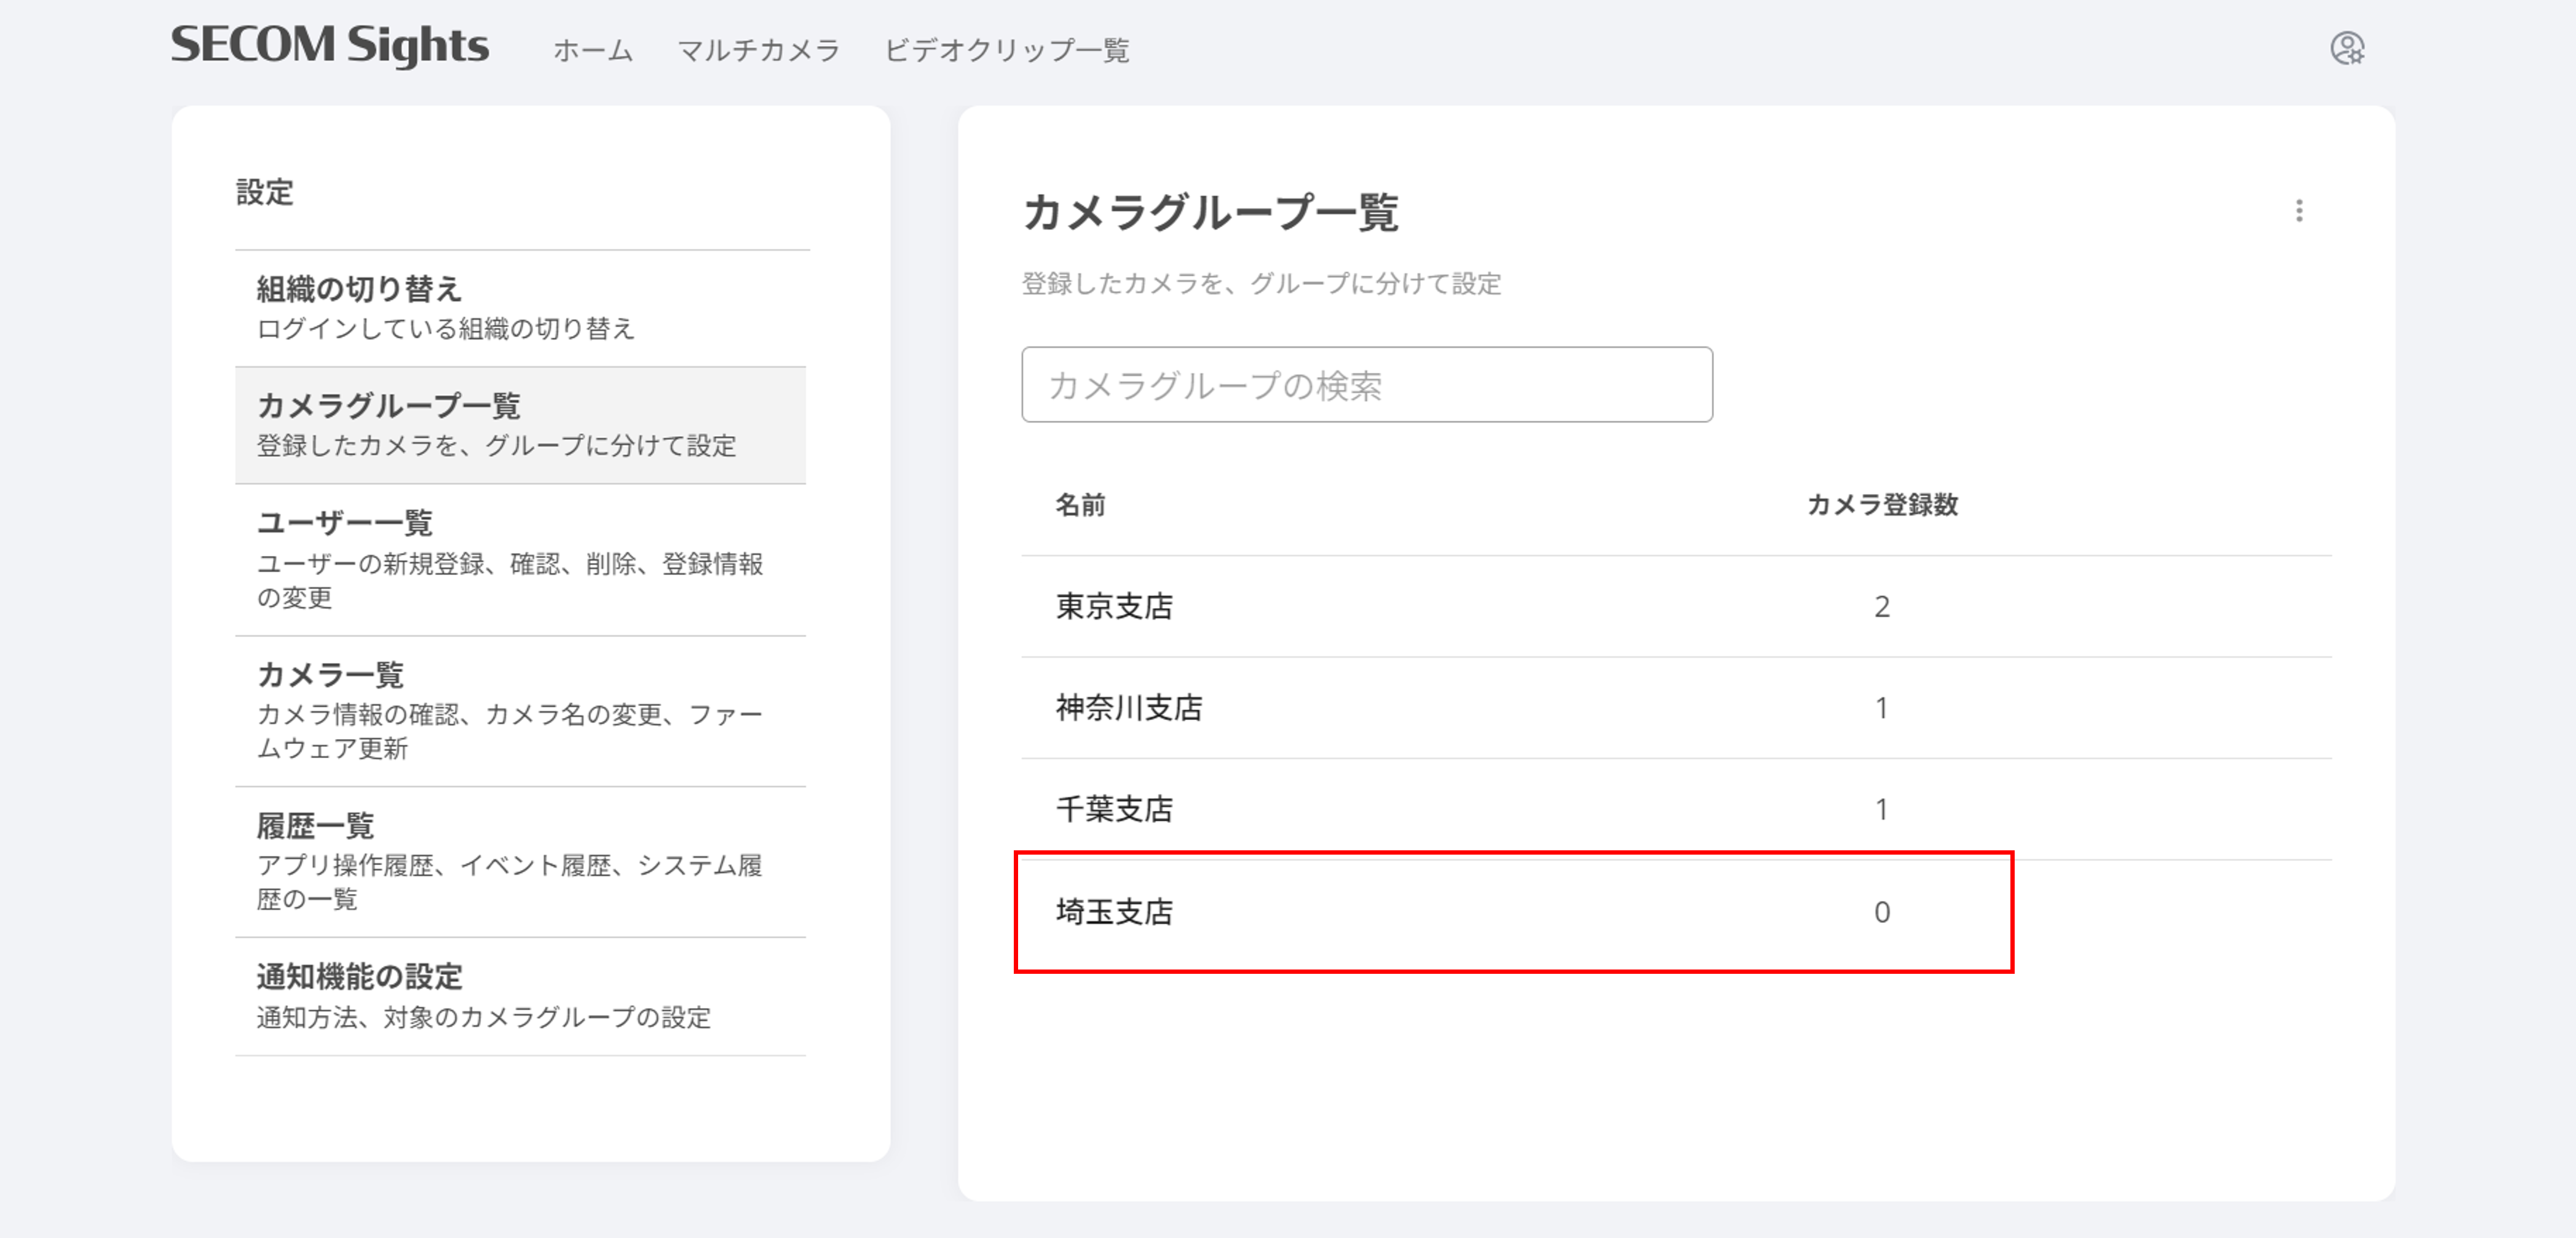Click the camera count 2 for 東京支店
The width and height of the screenshot is (2576, 1238).
tap(1882, 606)
